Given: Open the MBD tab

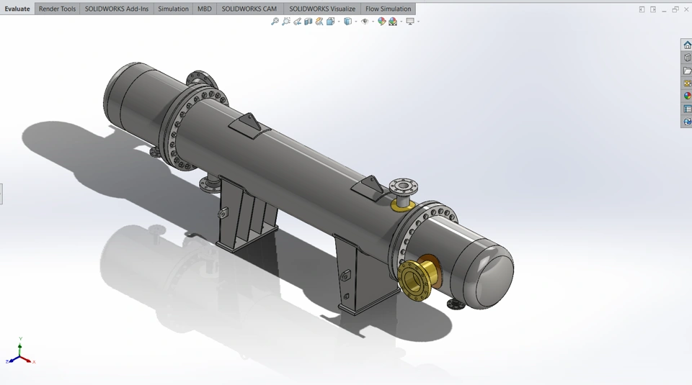Looking at the screenshot, I should pyautogui.click(x=204, y=9).
